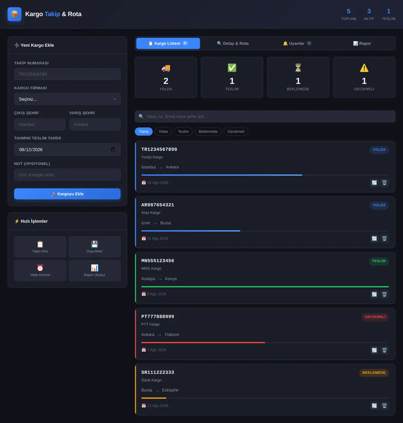This screenshot has width=403, height=423.
Task: Delete shipment TR1234567890
Action: pyautogui.click(x=385, y=183)
